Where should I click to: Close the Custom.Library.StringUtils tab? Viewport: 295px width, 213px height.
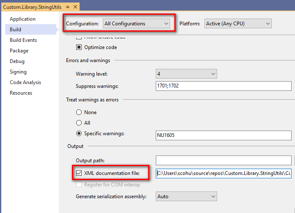tap(75, 8)
